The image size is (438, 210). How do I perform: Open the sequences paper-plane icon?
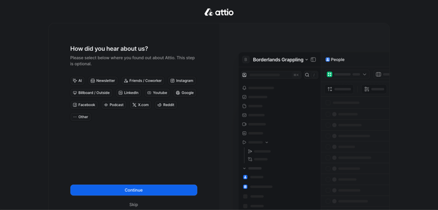[250, 151]
